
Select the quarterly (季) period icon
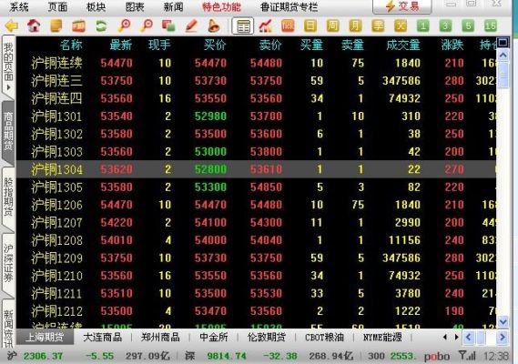pos(378,25)
